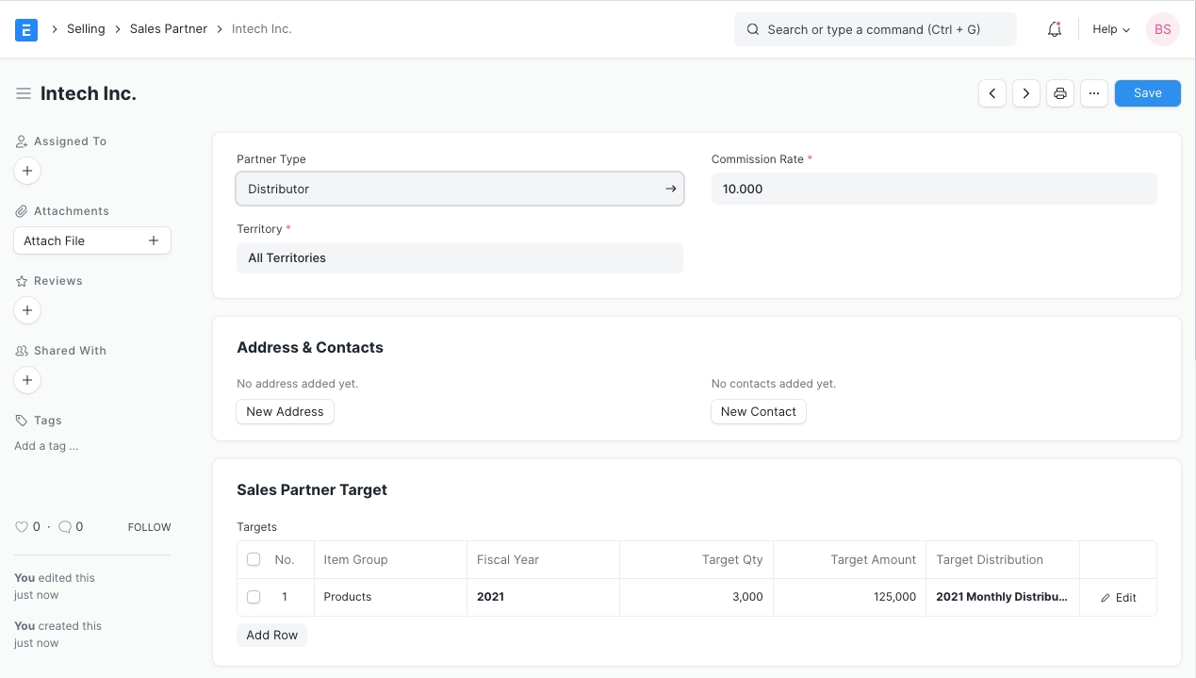The image size is (1196, 678).
Task: Click the Save button
Action: point(1147,93)
